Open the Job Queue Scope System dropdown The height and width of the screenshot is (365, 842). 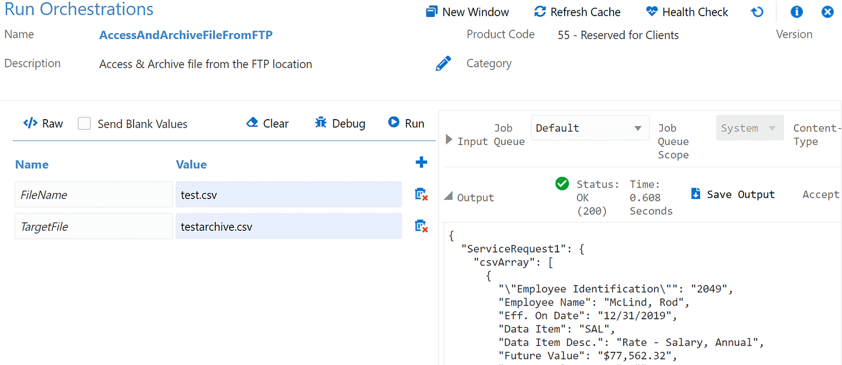(x=749, y=128)
